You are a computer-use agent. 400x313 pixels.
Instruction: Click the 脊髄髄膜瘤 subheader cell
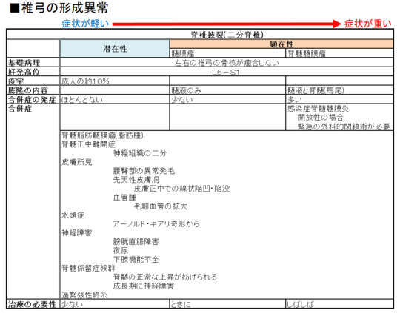(339, 53)
